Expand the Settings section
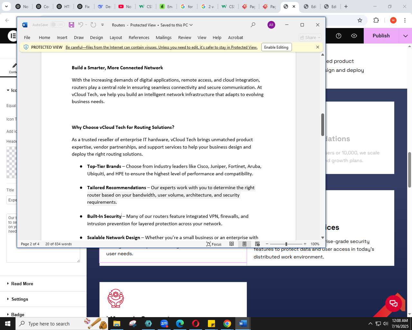Viewport: 412px width, 330px height. [20, 299]
